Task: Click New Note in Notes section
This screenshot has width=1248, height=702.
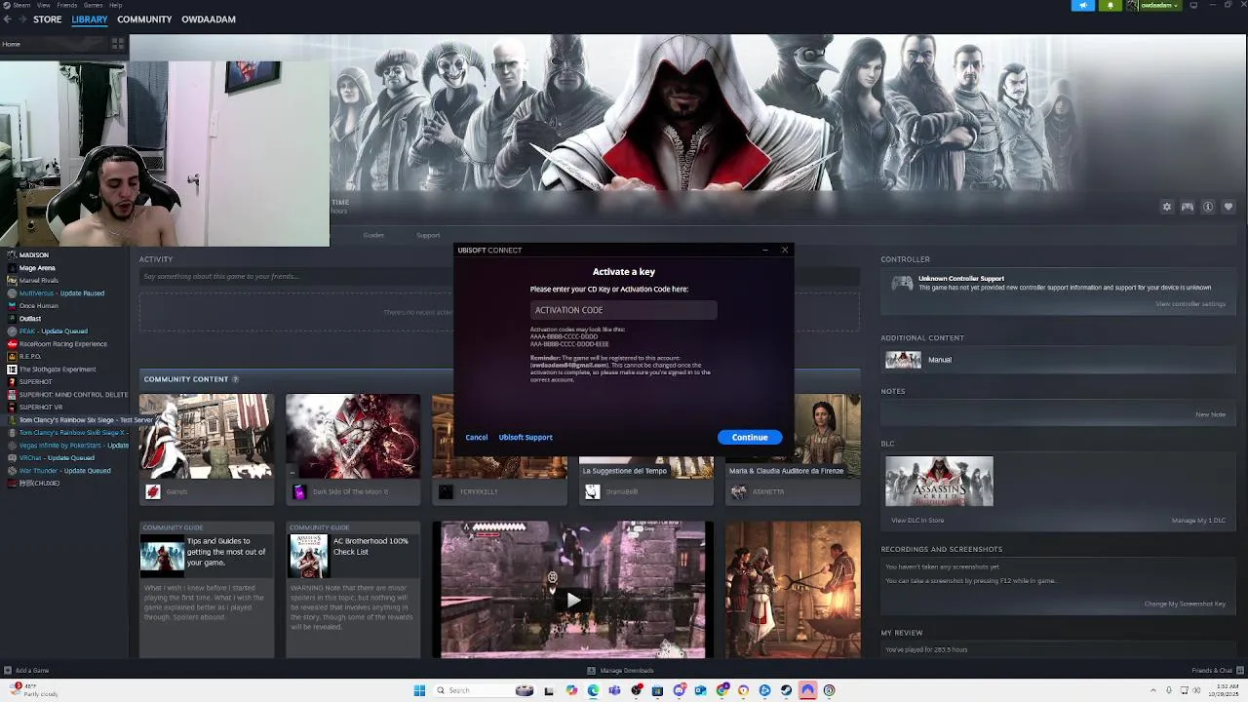Action: tap(1210, 414)
